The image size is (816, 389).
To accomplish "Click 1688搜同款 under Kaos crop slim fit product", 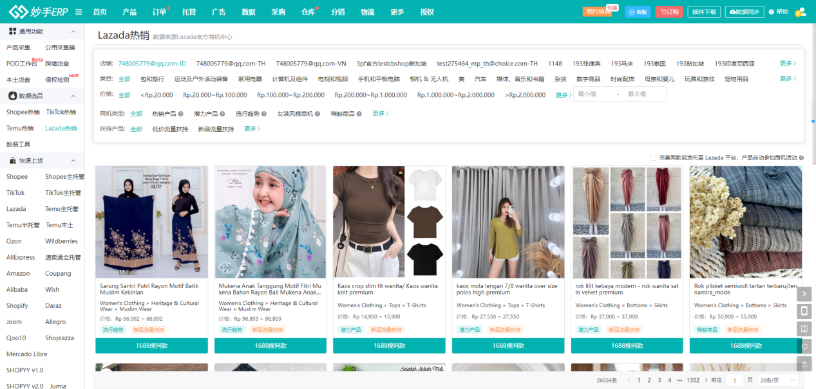I will click(x=389, y=345).
